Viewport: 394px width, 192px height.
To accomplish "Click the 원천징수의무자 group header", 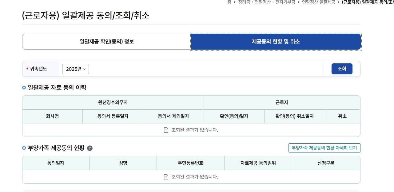I will tap(113, 103).
